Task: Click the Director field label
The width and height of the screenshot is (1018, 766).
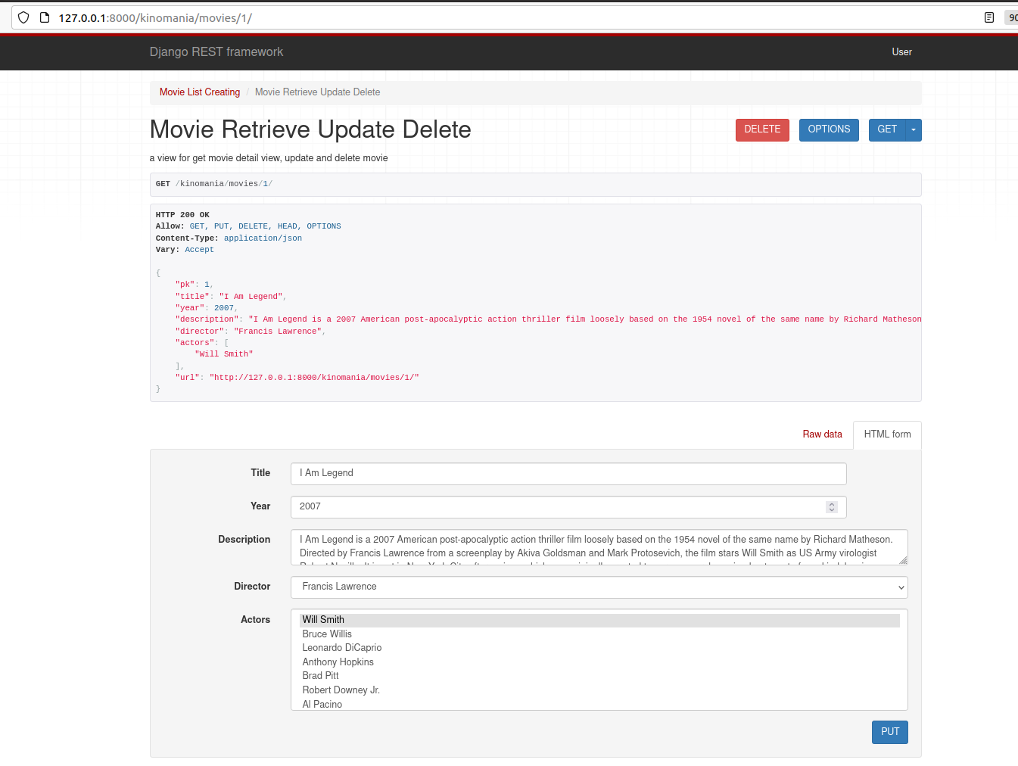Action: tap(252, 587)
